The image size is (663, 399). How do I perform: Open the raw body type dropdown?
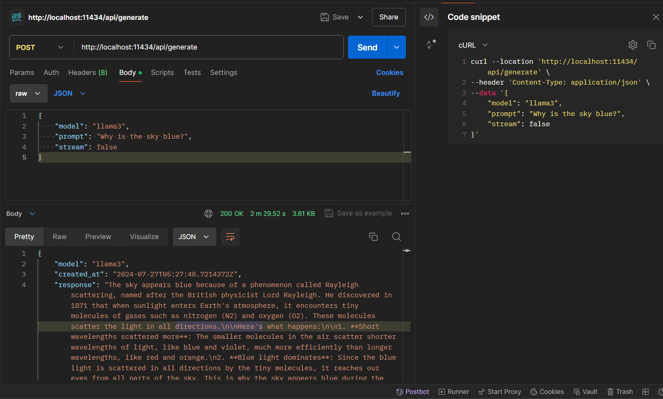29,93
